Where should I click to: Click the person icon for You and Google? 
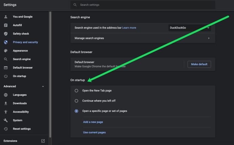click(x=6, y=17)
